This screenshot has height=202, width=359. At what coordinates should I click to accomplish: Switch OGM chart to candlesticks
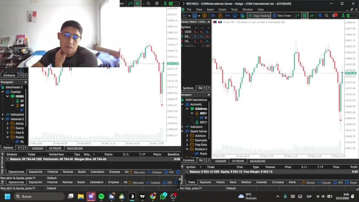(305, 16)
